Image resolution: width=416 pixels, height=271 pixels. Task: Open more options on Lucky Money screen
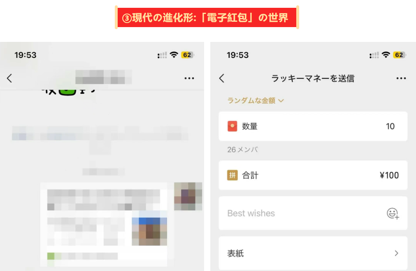(x=401, y=78)
